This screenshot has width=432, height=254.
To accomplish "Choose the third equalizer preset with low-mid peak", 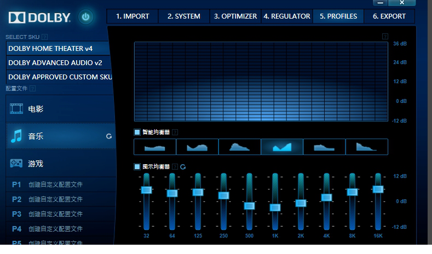I will point(240,147).
